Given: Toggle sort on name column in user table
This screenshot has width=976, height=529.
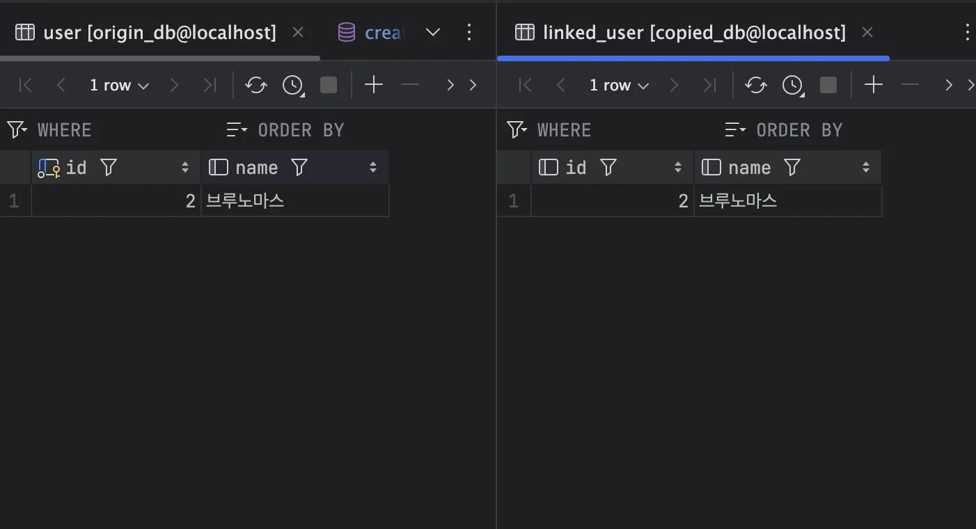Looking at the screenshot, I should click(373, 167).
